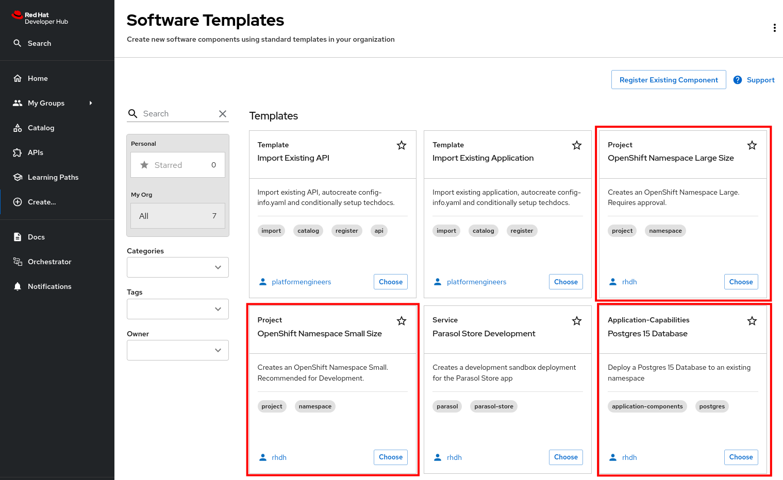
Task: Open platformengineers owner on Import Existing Application
Action: tap(476, 282)
